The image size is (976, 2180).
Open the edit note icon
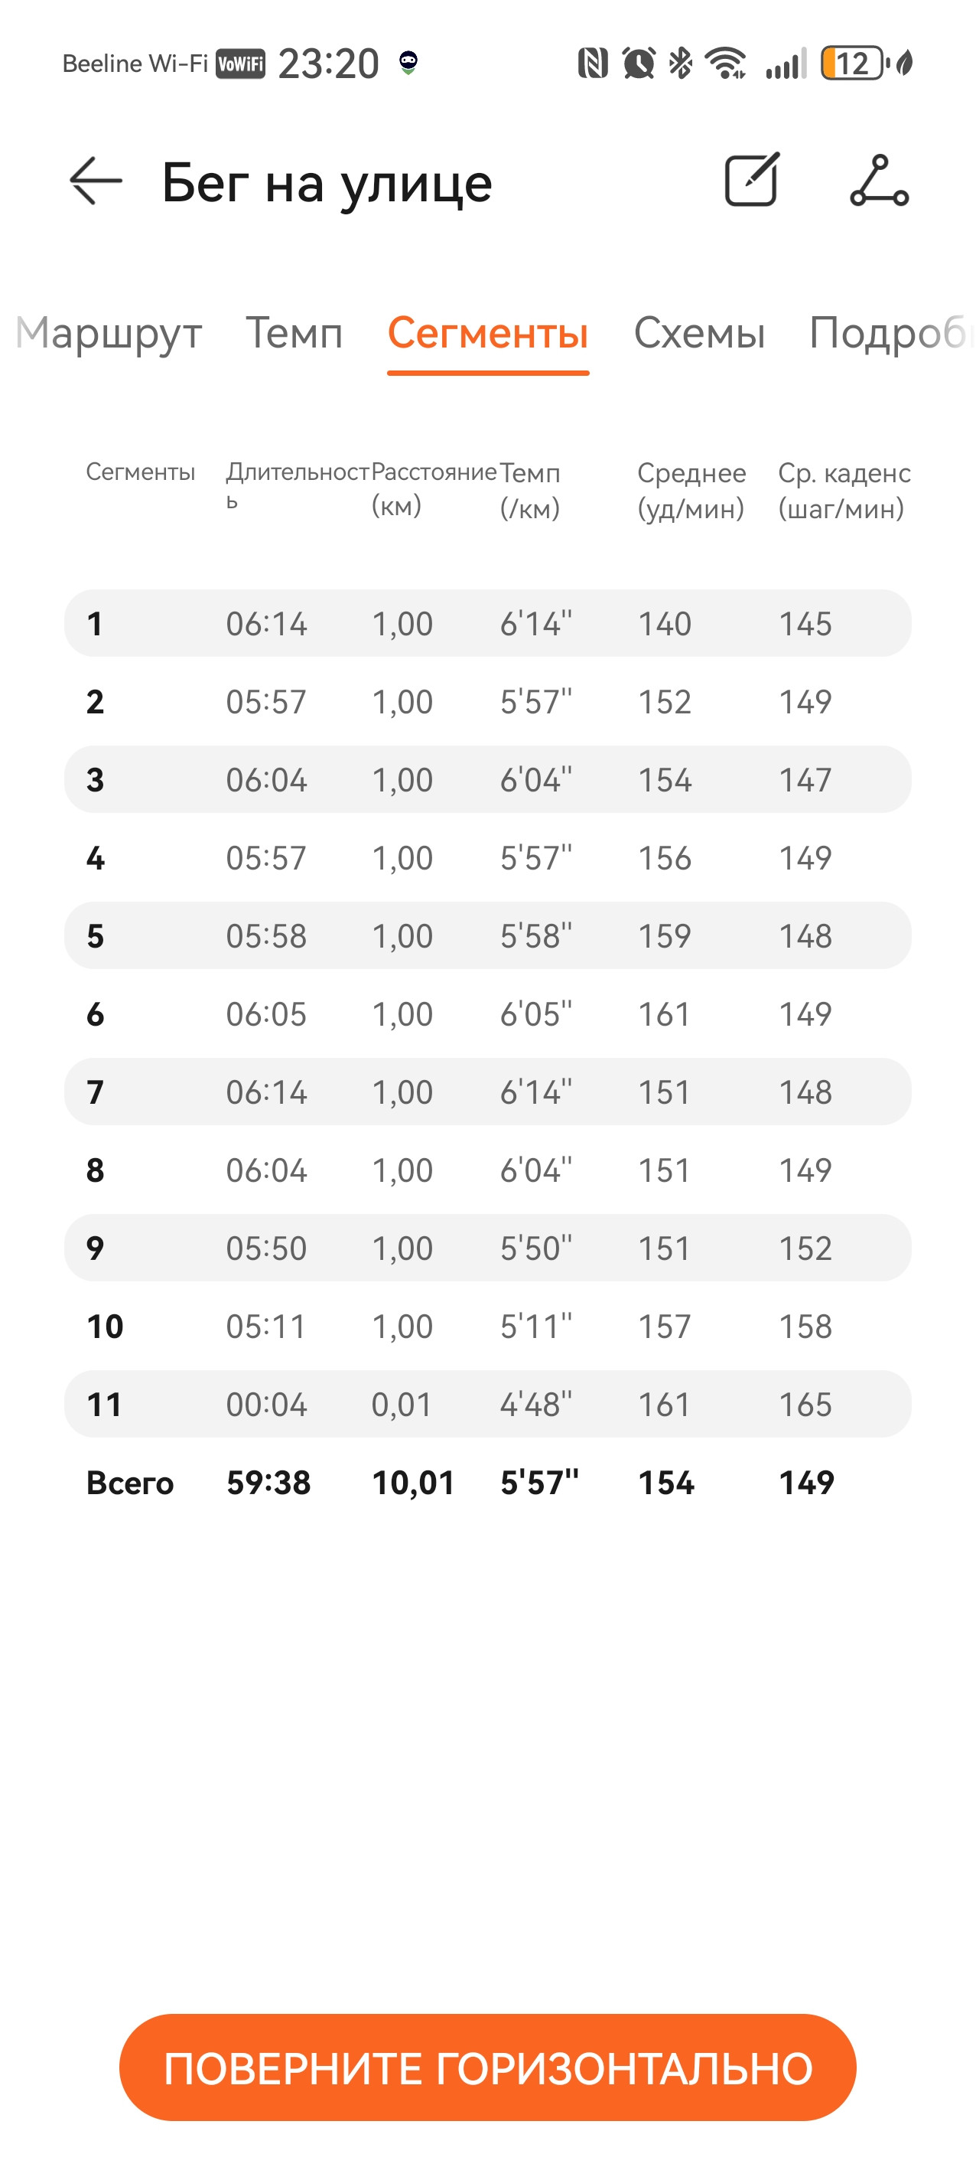tap(752, 180)
